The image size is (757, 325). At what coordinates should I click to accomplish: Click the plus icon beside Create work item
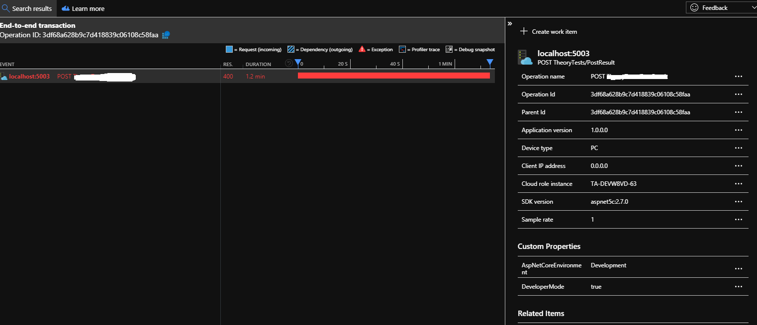524,31
